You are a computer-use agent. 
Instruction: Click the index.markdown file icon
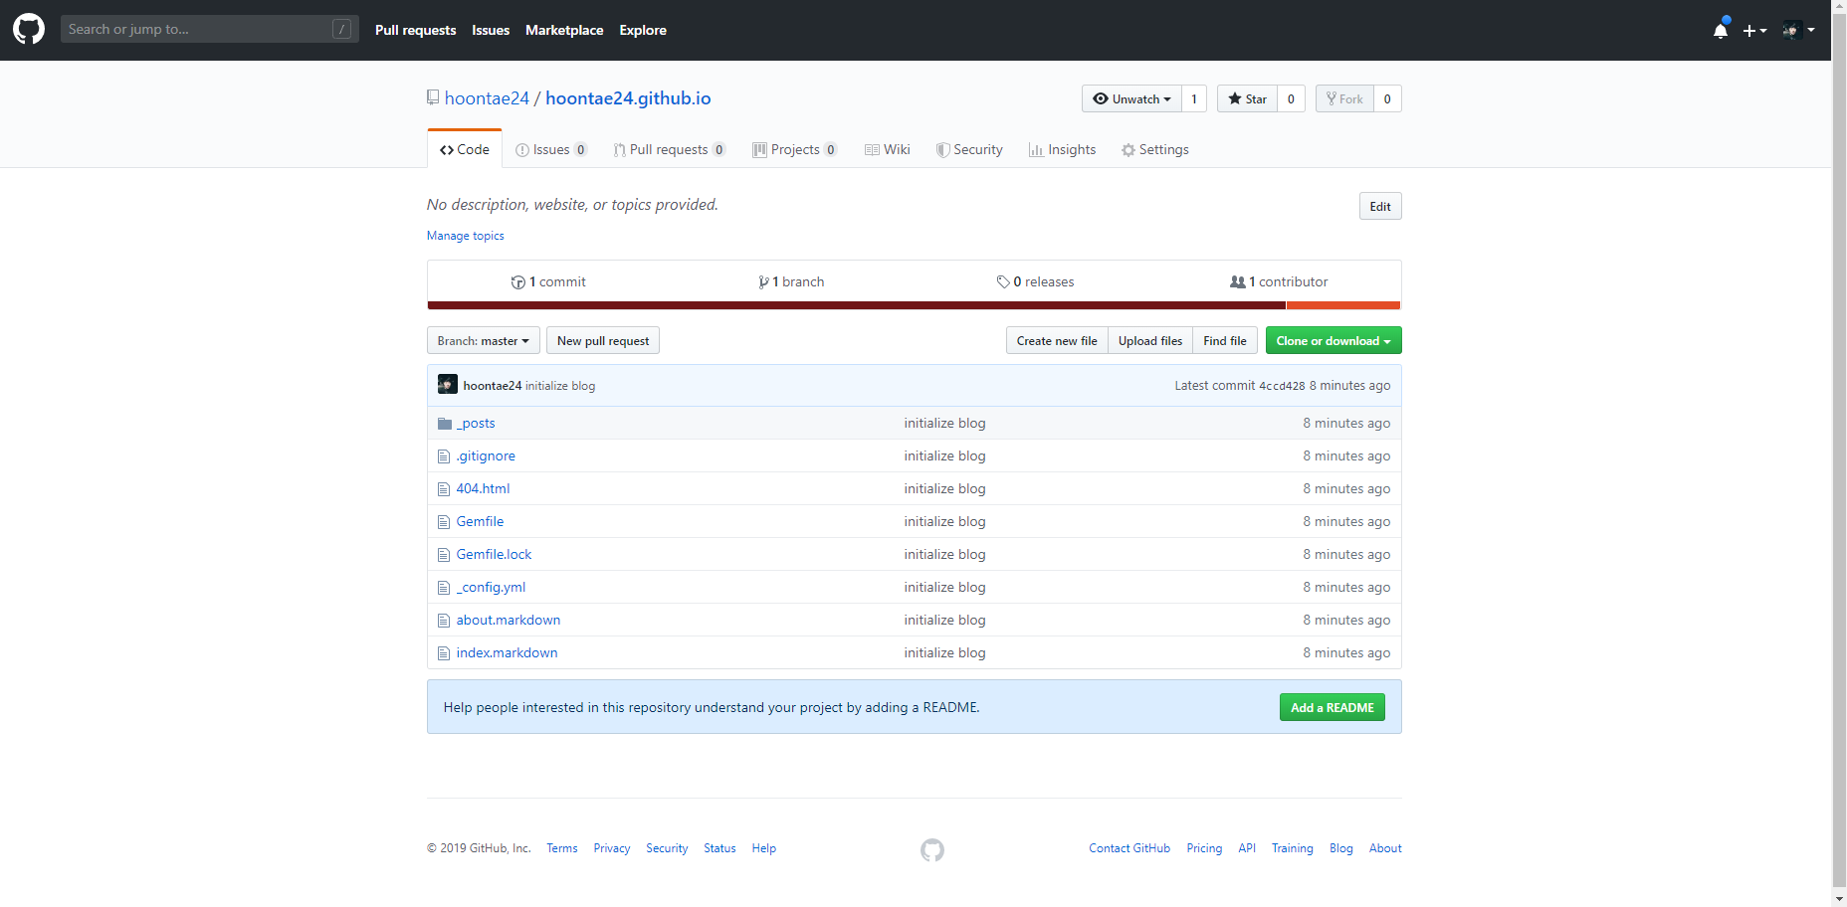click(444, 653)
